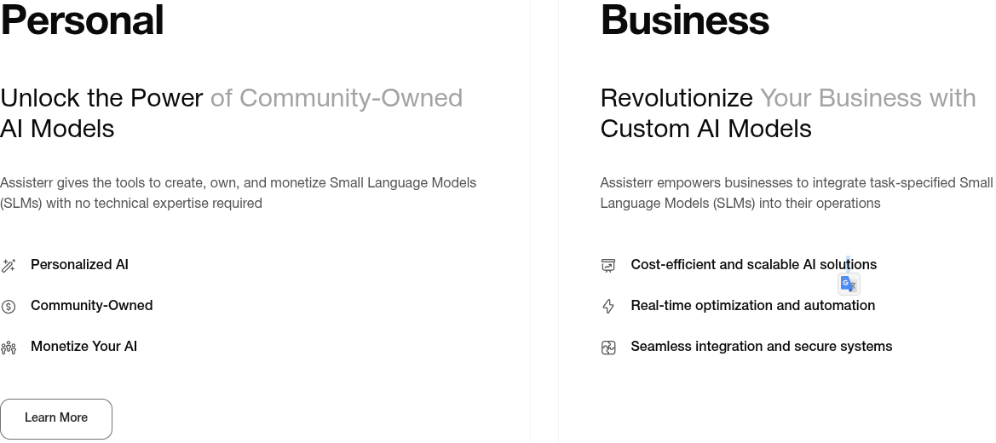Viewport: 996px width, 443px height.
Task: Click the people group icon beside Monetize Your AI
Action: click(9, 348)
